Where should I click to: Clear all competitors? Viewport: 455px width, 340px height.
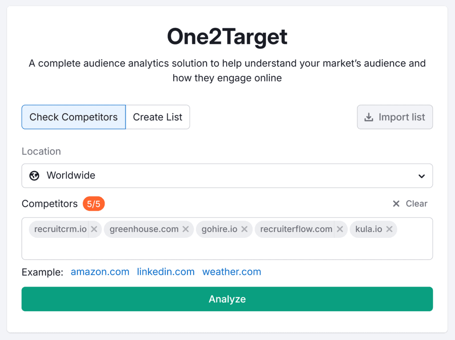410,204
